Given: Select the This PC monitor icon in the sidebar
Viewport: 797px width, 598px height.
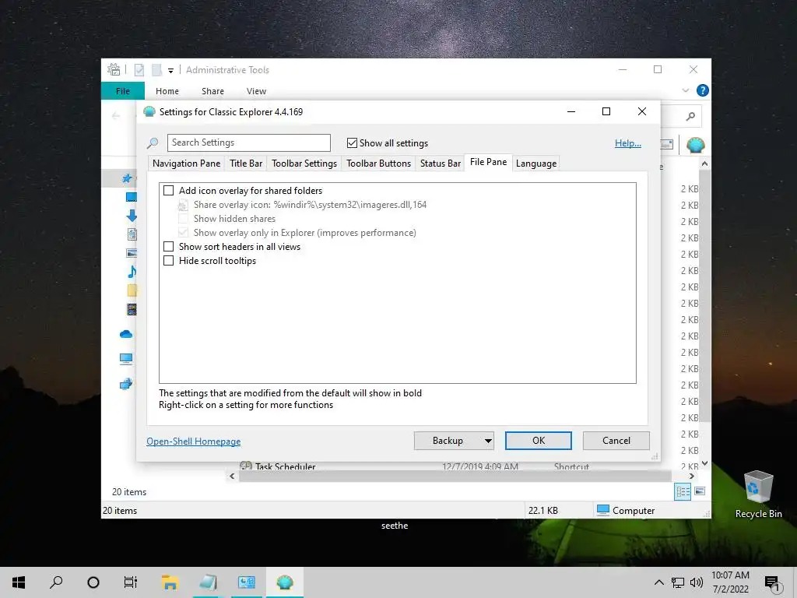Looking at the screenshot, I should click(x=126, y=359).
